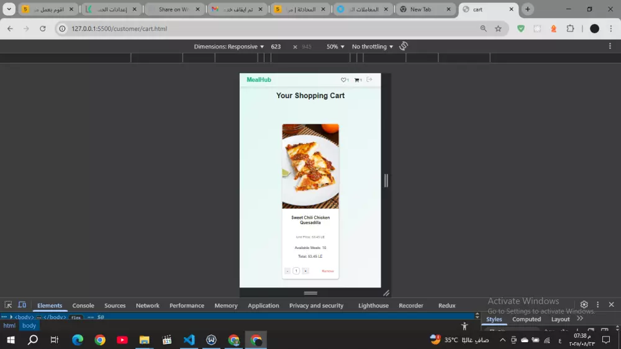Image resolution: width=621 pixels, height=349 pixels.
Task: Select html in the breadcrumb bar
Action: (9, 325)
